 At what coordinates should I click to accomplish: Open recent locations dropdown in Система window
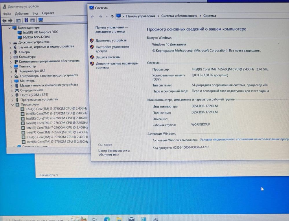(106, 16)
